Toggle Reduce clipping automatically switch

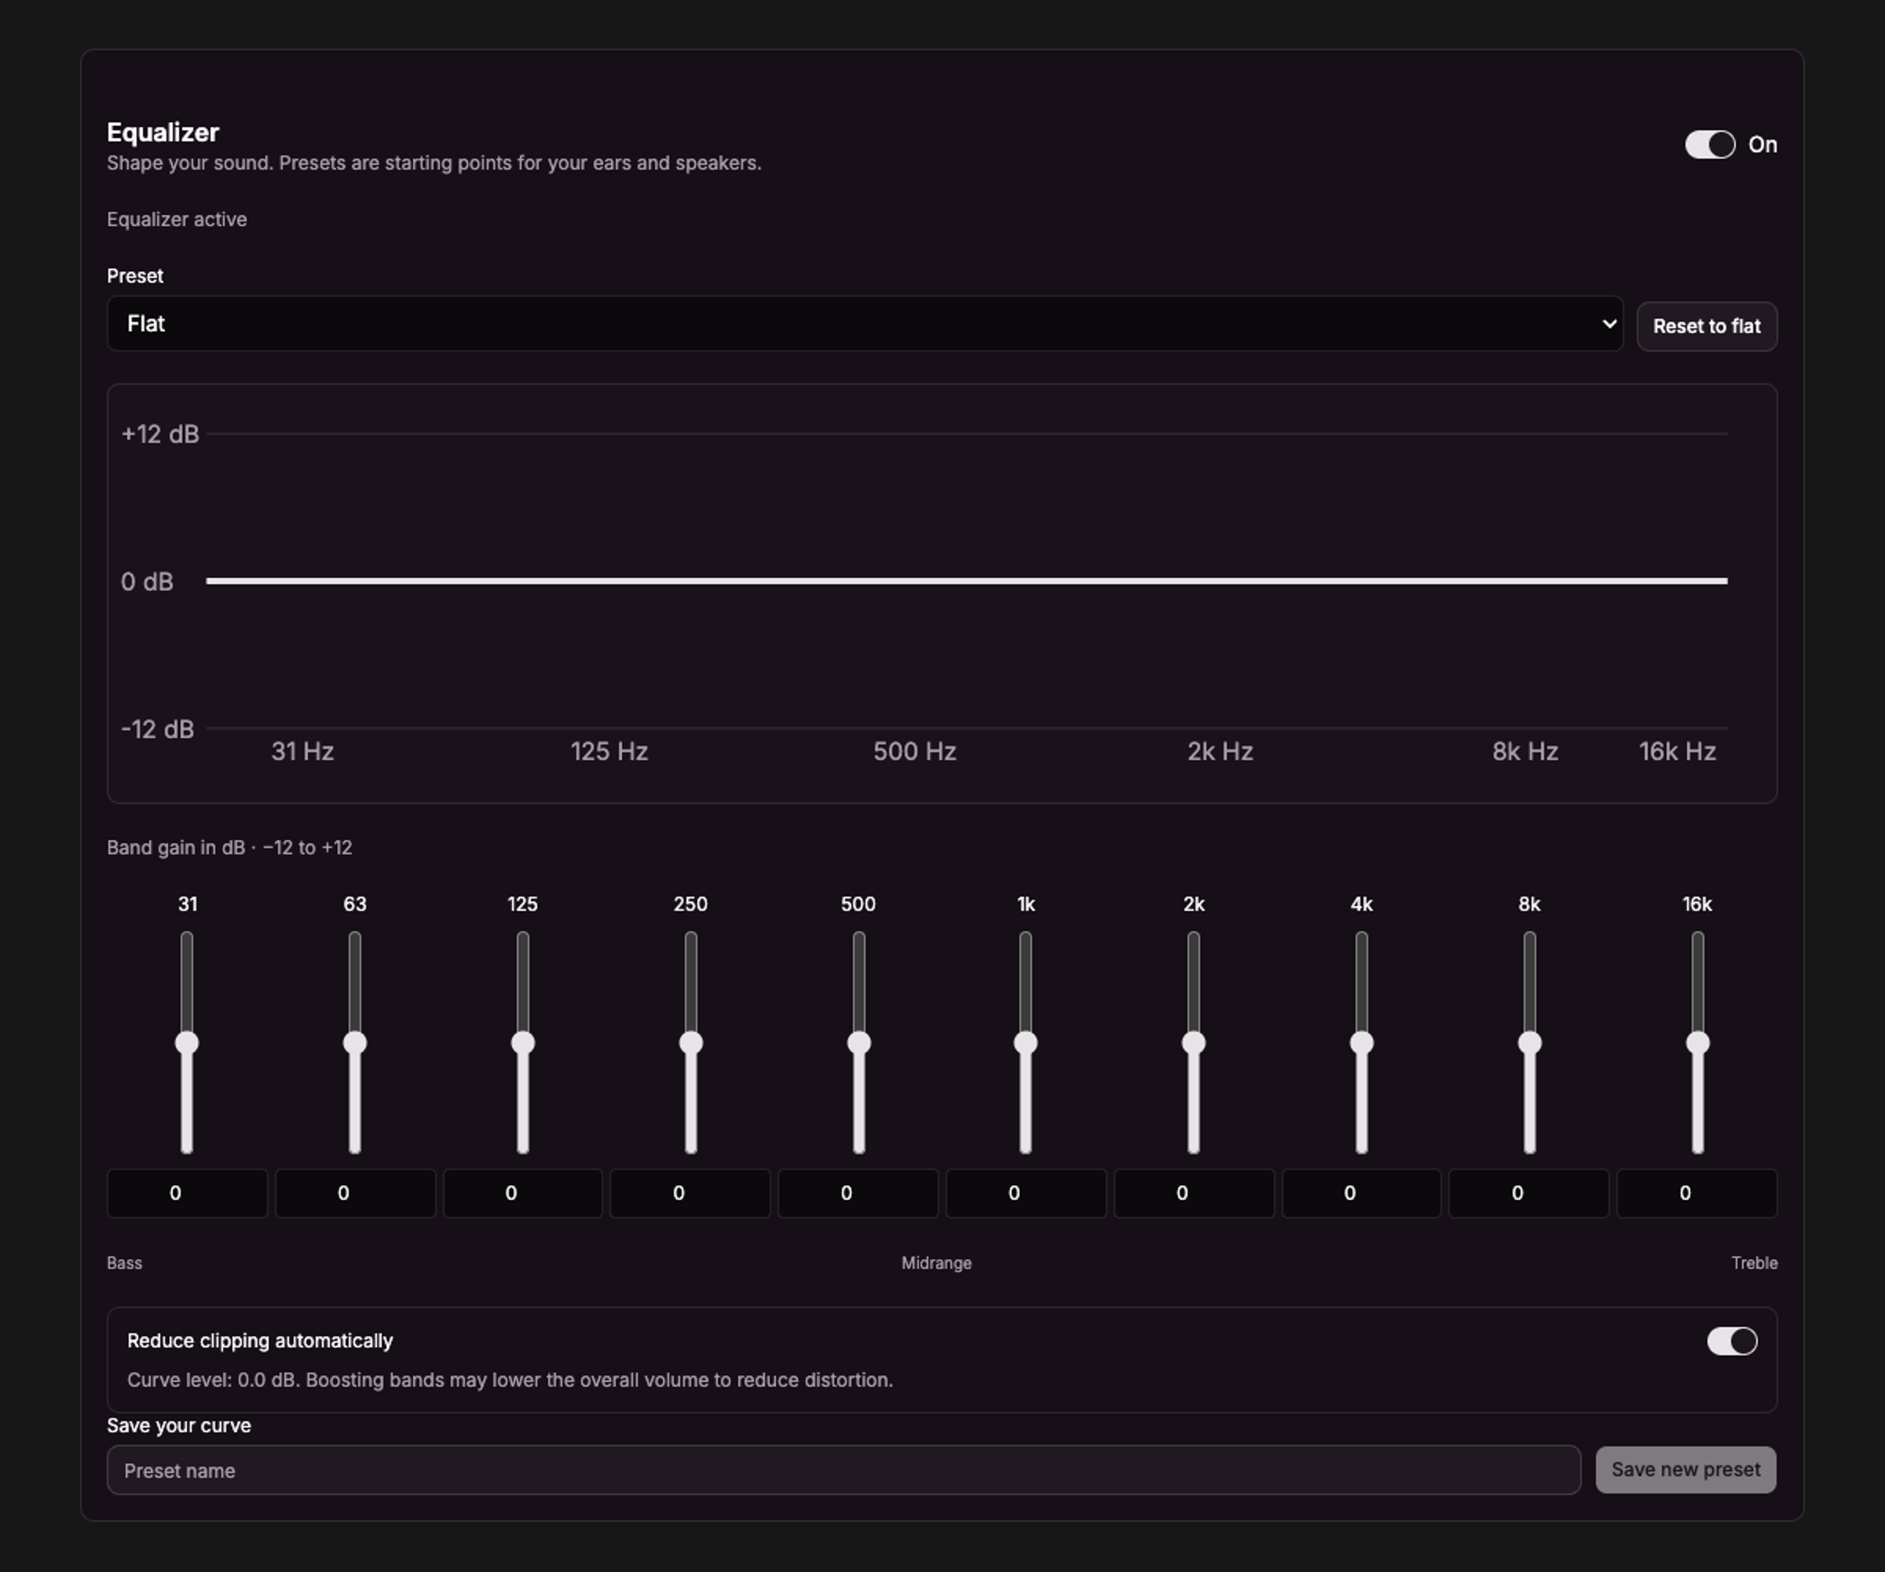[1732, 1341]
